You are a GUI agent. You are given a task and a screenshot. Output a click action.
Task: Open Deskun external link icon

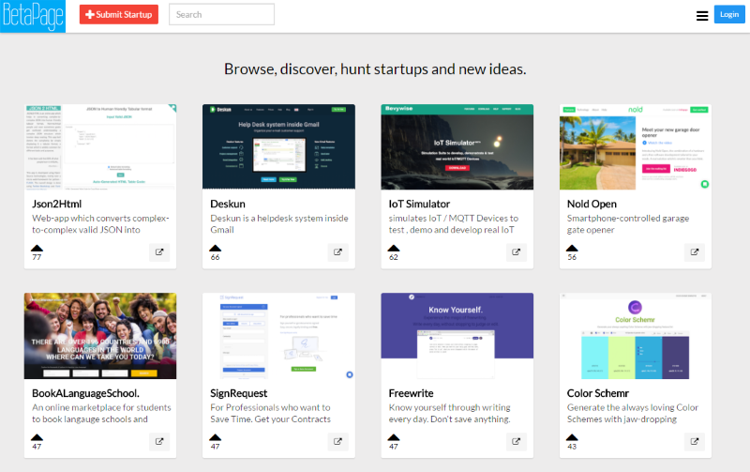(337, 251)
